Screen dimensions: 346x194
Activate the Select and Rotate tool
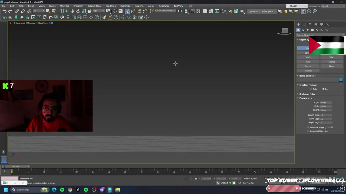pyautogui.click(x=78, y=11)
